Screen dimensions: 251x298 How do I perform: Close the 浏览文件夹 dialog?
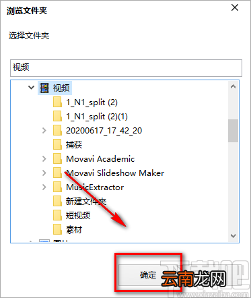coord(235,7)
